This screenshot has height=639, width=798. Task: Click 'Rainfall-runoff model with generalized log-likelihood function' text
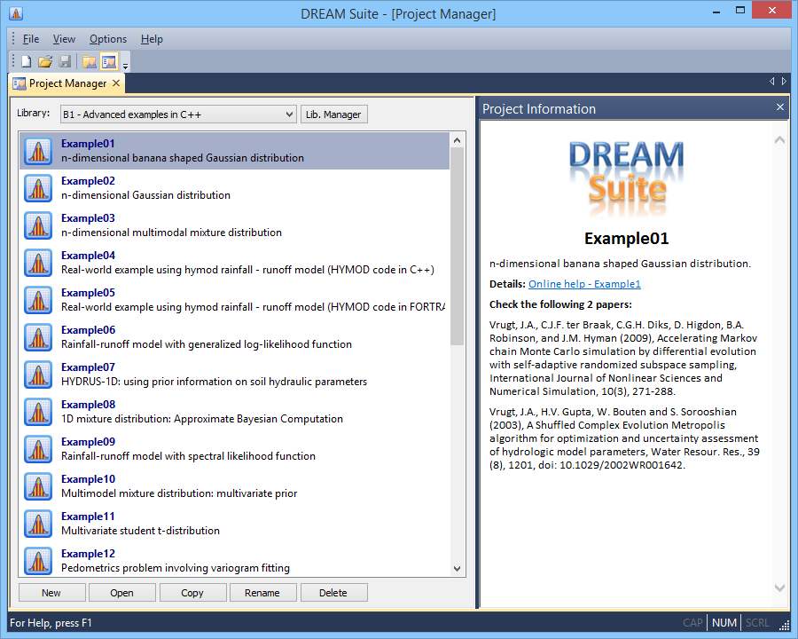click(207, 344)
